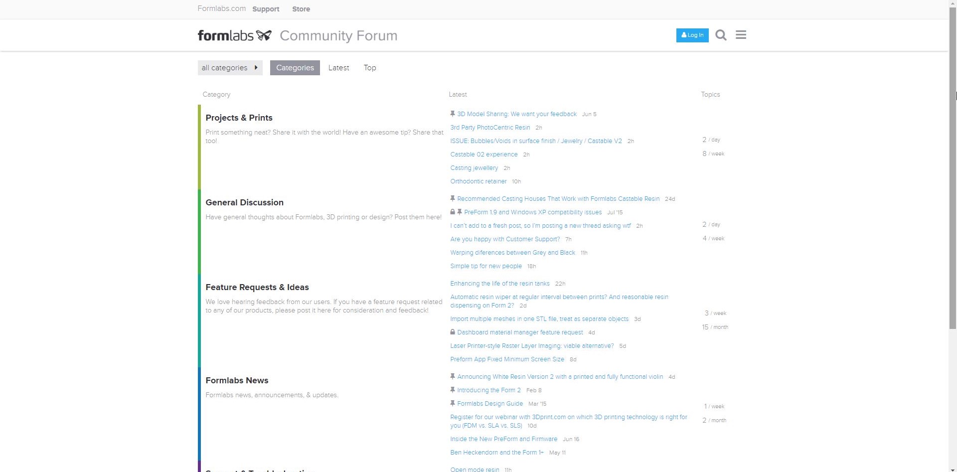The height and width of the screenshot is (472, 957).
Task: Switch to the Top tab
Action: [x=370, y=68]
